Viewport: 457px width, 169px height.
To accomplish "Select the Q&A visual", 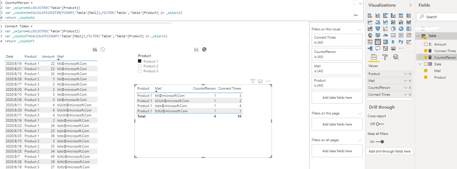I will click(x=378, y=49).
